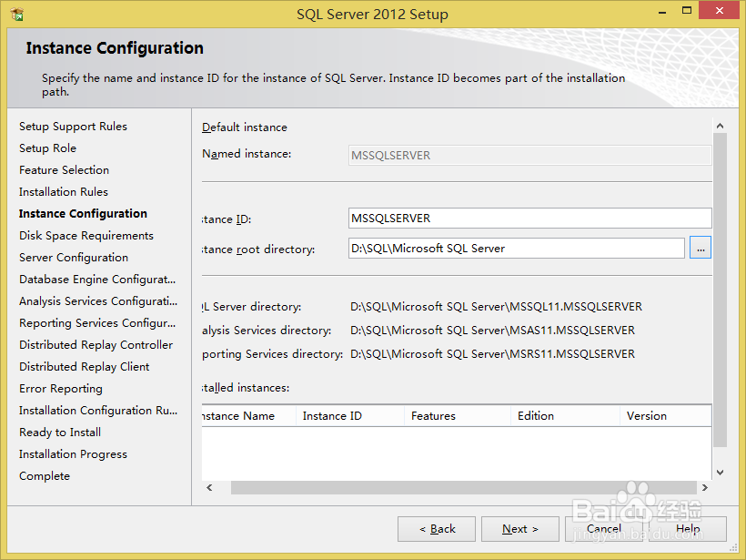Select Database Engine Configuration in sidebar

(x=96, y=279)
